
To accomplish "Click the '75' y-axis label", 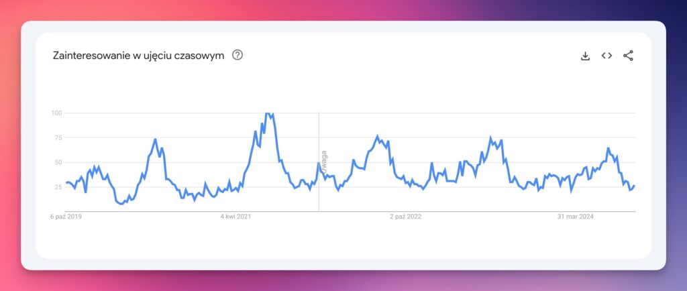I will (x=58, y=137).
